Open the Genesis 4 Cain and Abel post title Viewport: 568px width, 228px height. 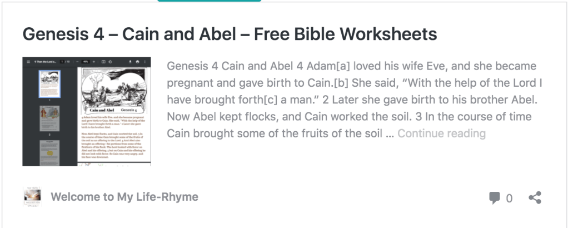click(230, 34)
